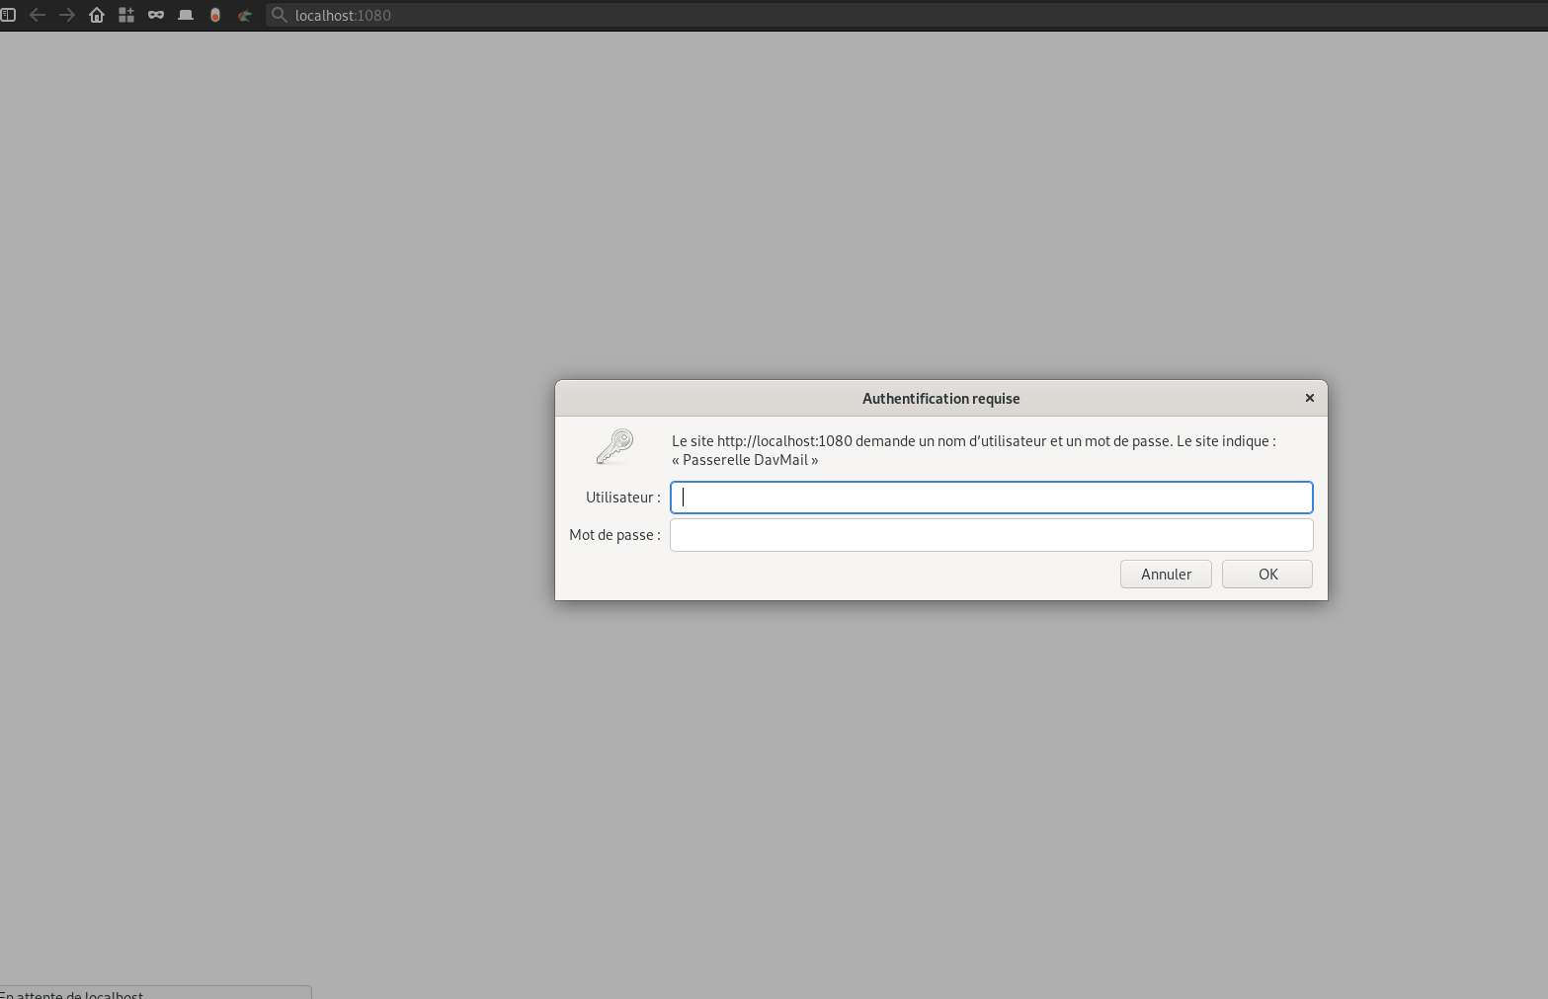Confirm with the OK button

click(1267, 575)
